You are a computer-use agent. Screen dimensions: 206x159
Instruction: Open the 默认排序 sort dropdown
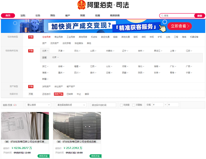pyautogui.click(x=38, y=105)
